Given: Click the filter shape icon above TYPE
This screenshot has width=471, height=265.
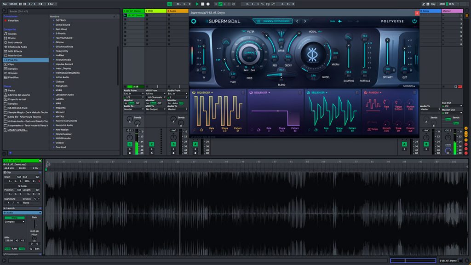Looking at the screenshot, I should [226, 43].
